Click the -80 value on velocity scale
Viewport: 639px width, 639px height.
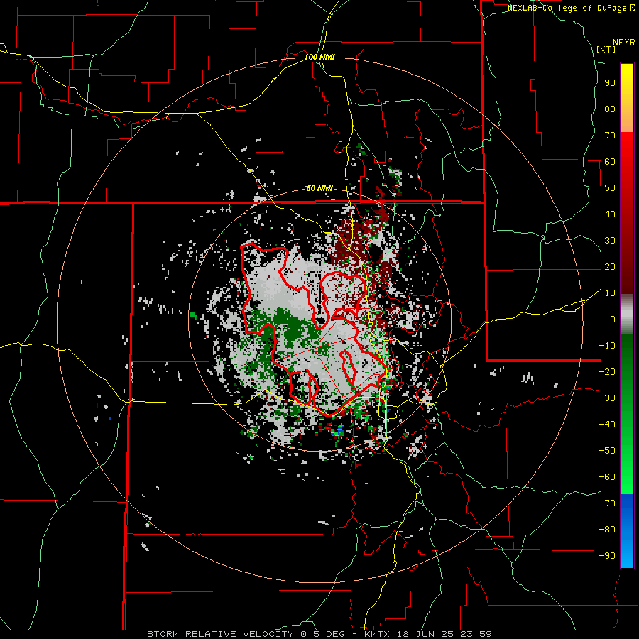click(x=607, y=530)
